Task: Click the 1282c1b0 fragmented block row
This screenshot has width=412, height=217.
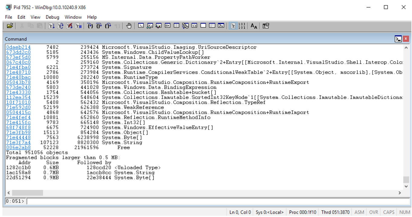Action: [83, 168]
